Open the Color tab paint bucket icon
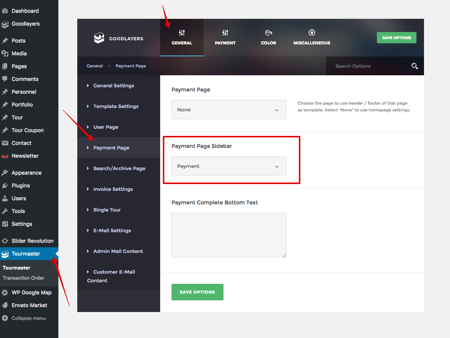 pyautogui.click(x=268, y=33)
